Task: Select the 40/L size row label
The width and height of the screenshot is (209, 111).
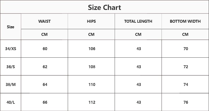Action: (x=11, y=102)
